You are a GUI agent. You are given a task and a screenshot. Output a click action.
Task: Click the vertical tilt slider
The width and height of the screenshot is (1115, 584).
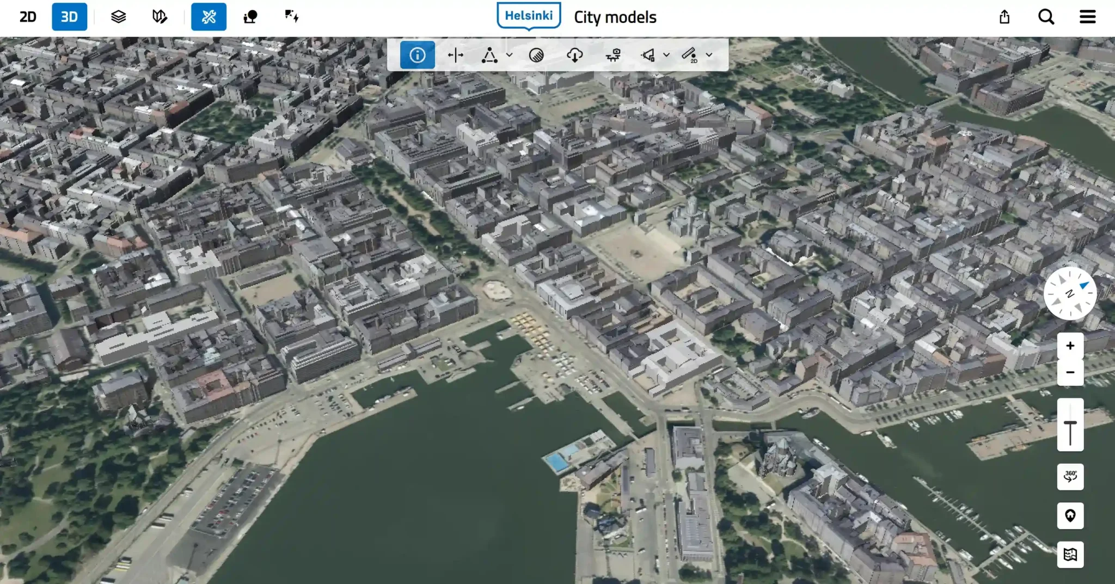(1070, 425)
